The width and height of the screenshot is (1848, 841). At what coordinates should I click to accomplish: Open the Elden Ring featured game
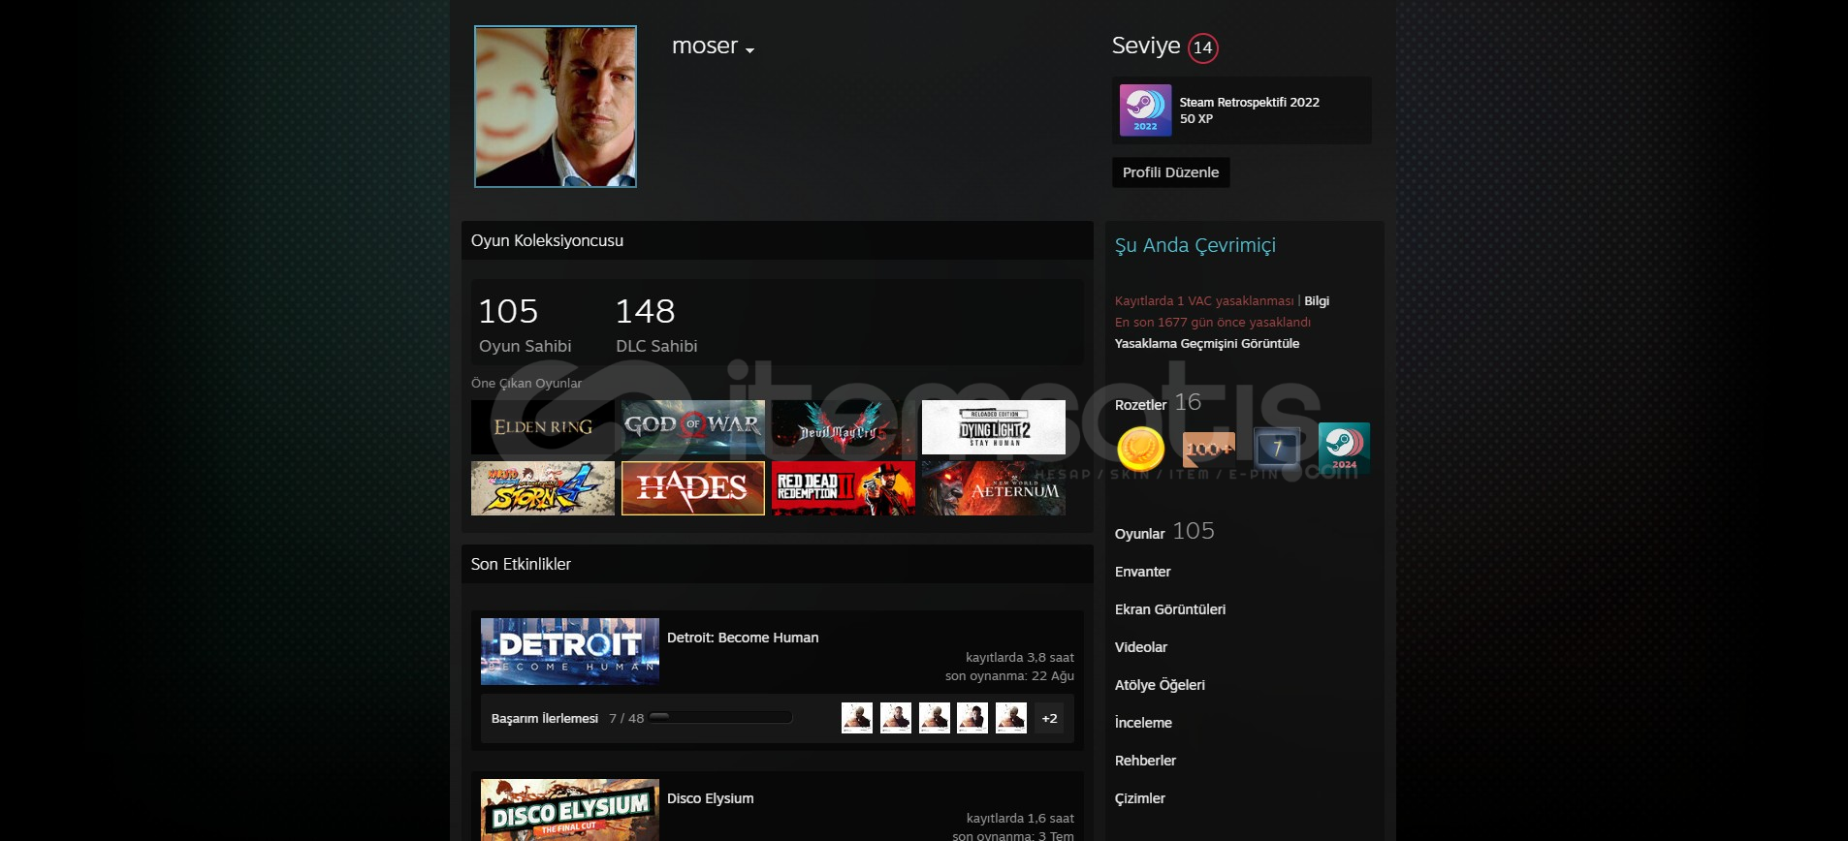point(543,427)
